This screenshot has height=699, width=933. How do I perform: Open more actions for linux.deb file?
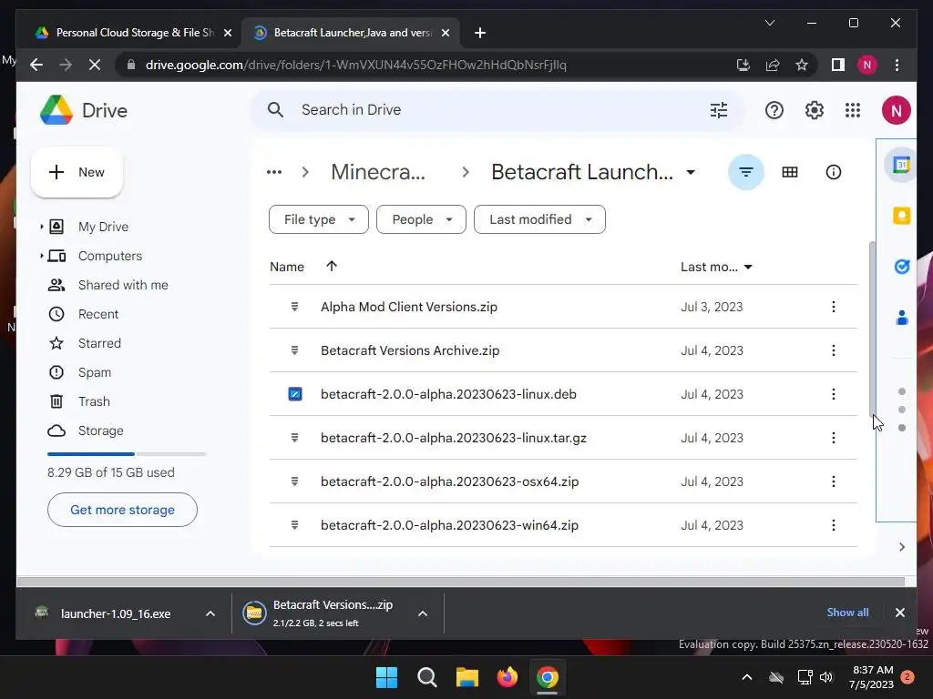click(x=833, y=394)
